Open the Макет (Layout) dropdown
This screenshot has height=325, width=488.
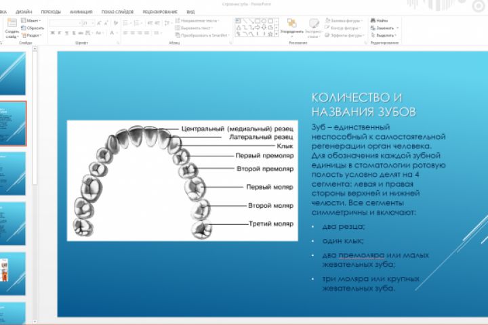click(31, 20)
